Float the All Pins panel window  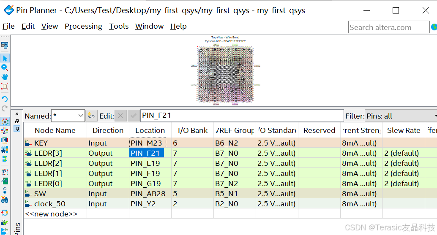(17, 121)
